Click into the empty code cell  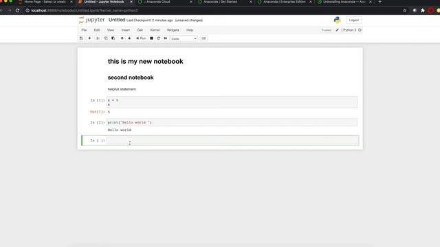(x=232, y=141)
